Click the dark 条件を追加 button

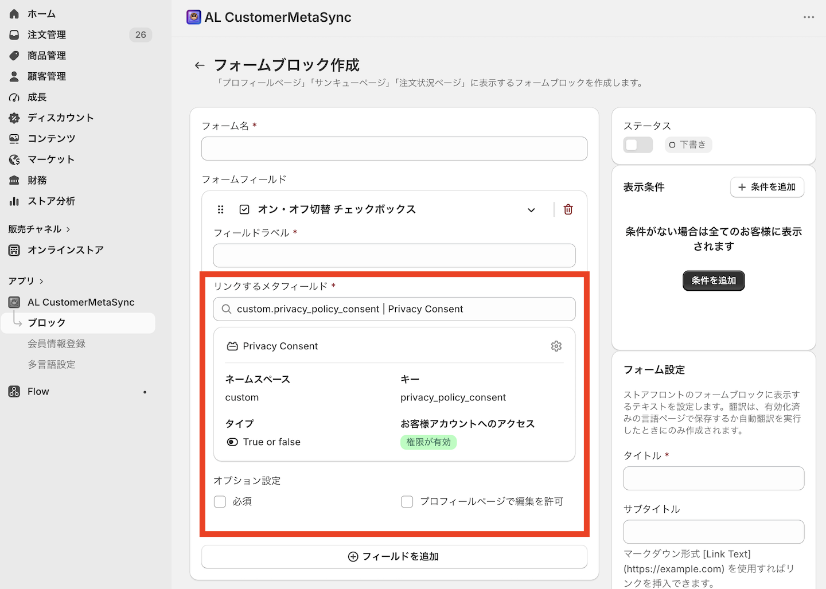(714, 280)
